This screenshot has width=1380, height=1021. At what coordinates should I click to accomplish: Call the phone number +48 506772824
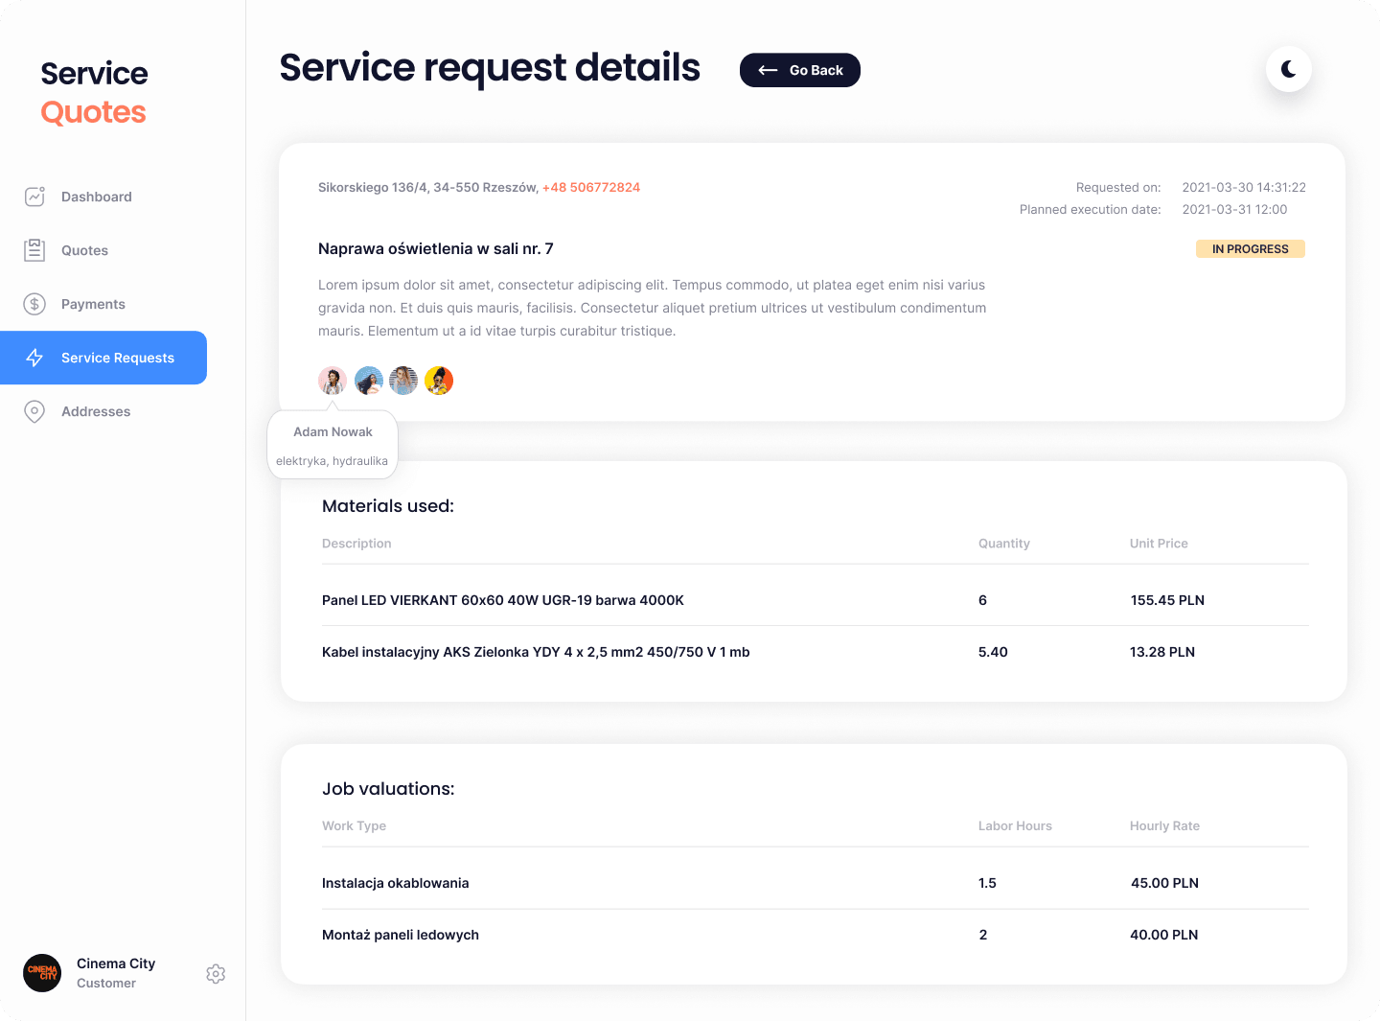(590, 188)
